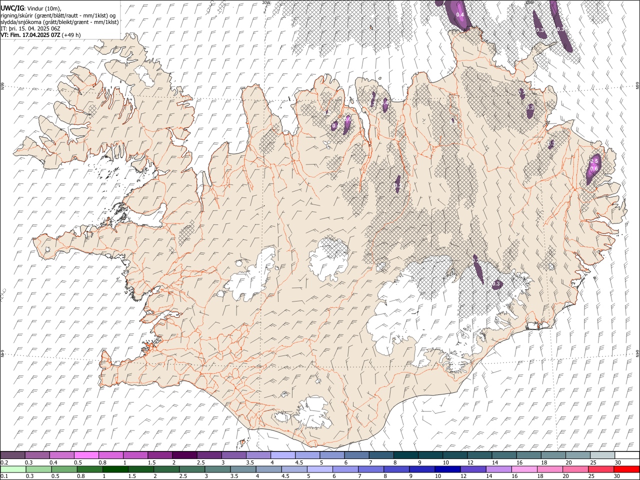Click light pink rain swatch between 16 and 18
This screenshot has width=640, height=480.
pos(523,469)
